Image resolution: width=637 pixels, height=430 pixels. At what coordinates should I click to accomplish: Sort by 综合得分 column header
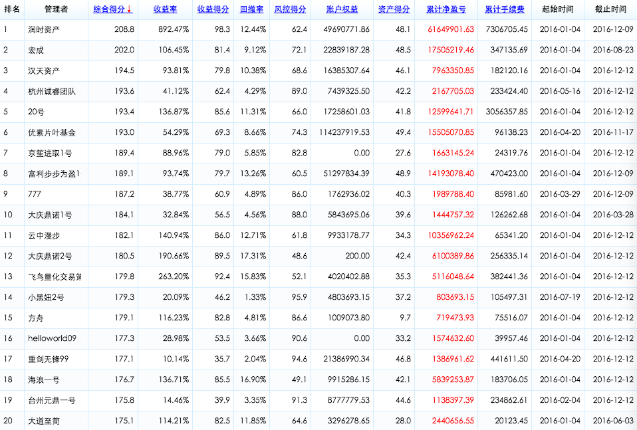point(112,9)
